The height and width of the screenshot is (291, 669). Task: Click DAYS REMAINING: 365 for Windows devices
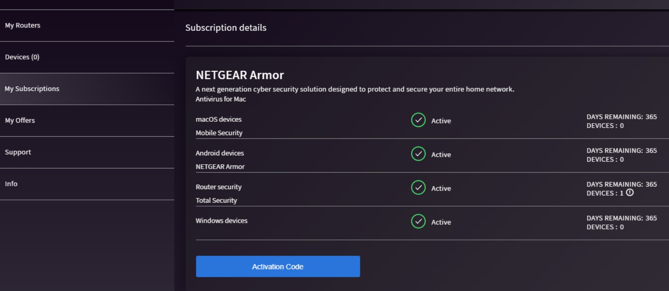[x=622, y=218]
